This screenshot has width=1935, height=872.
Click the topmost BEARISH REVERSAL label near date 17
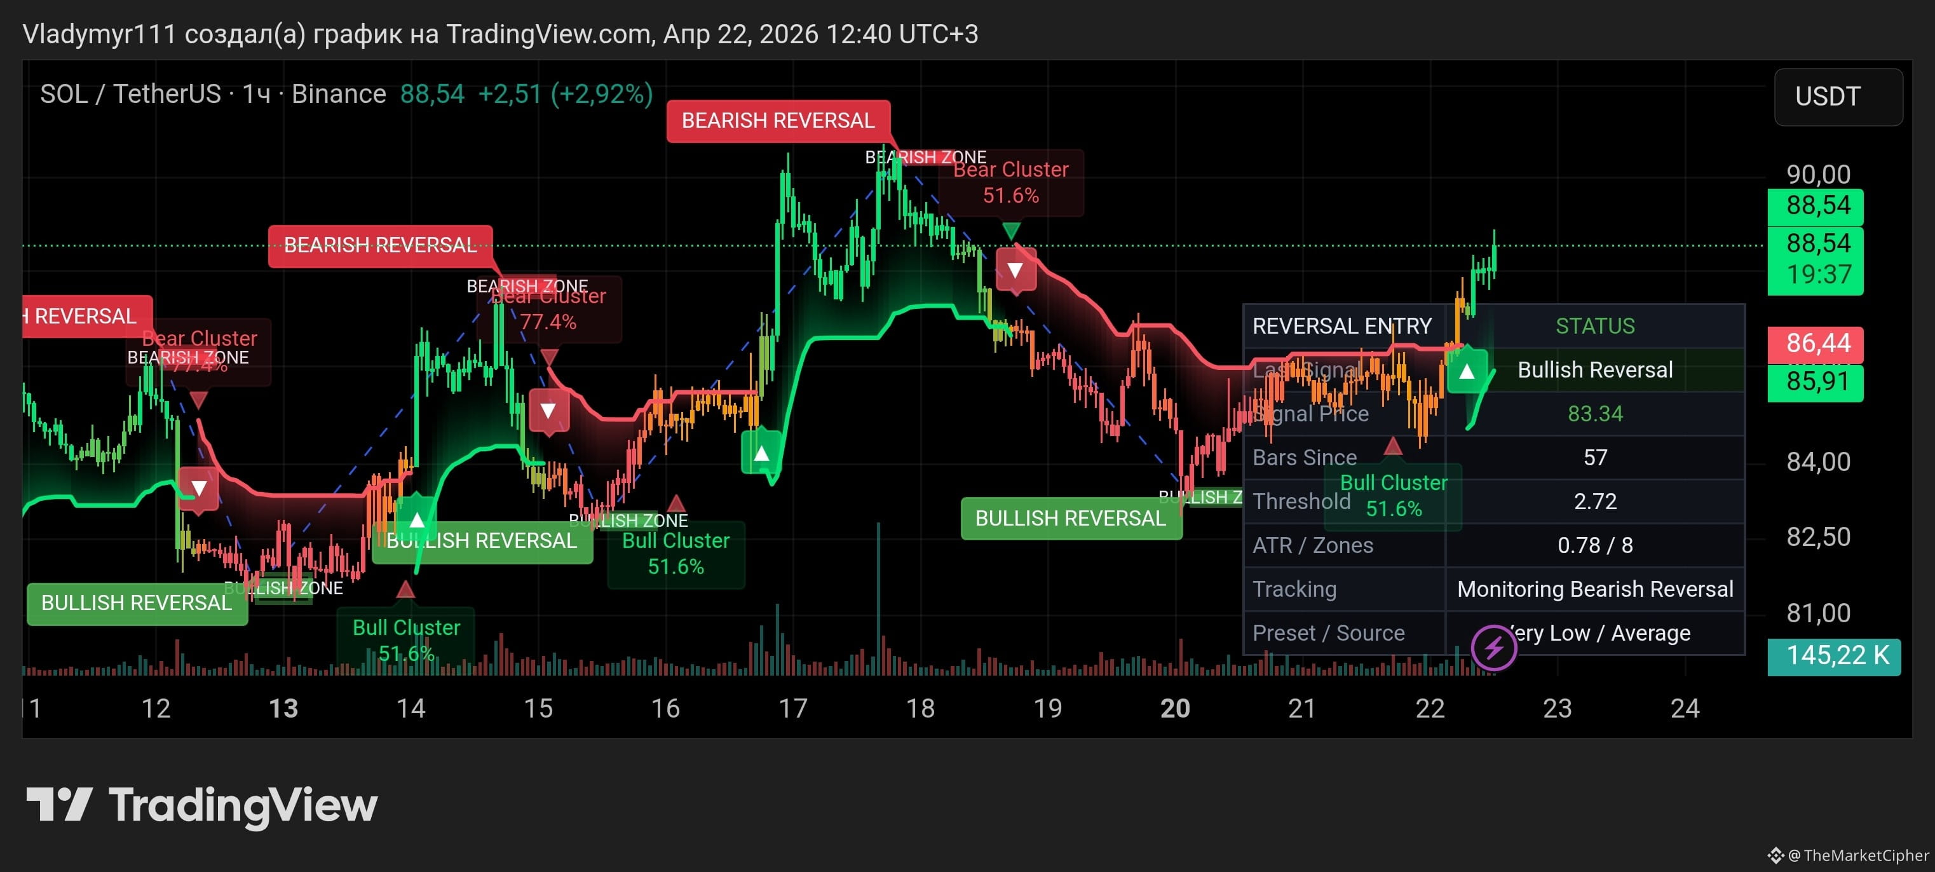click(778, 121)
